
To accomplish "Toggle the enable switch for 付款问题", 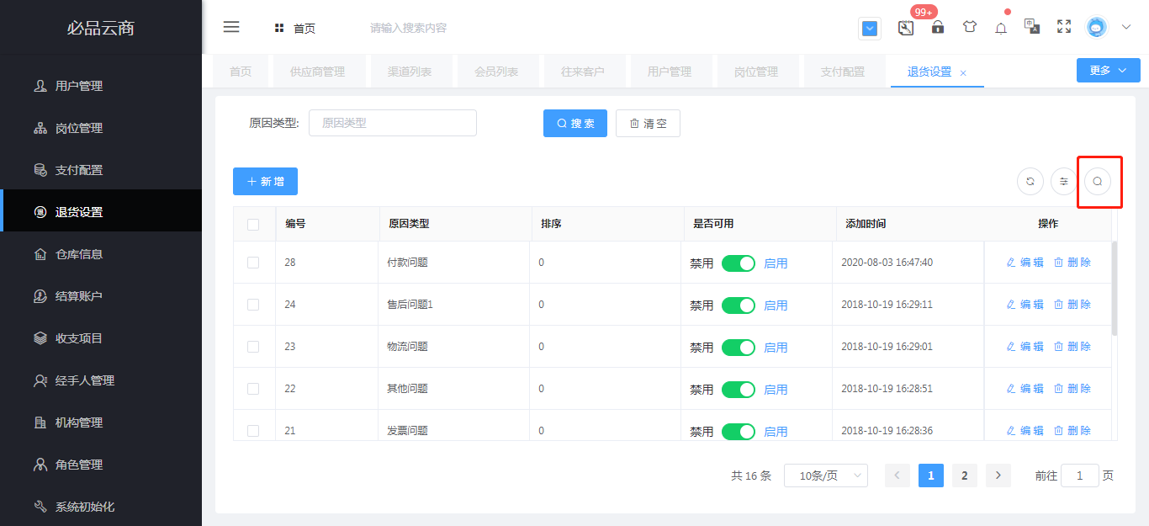I will tap(739, 263).
